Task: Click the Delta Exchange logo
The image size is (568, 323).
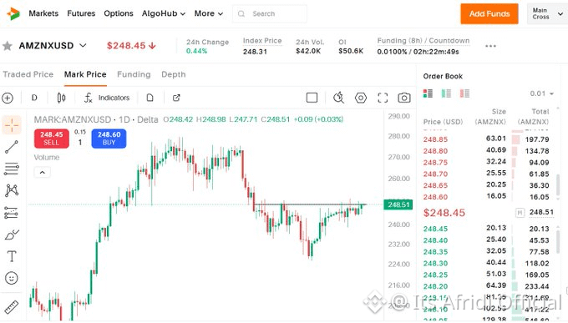Action: coord(13,13)
